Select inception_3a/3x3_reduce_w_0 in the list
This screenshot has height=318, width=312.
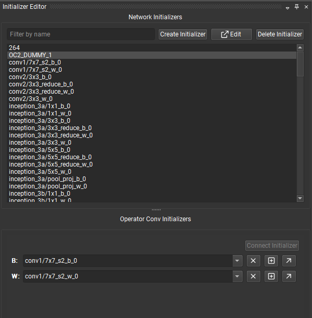[152, 135]
